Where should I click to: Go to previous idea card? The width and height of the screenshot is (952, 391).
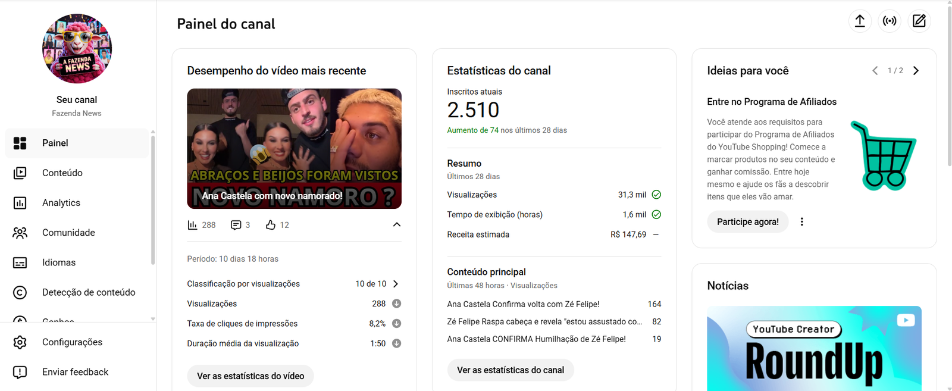875,70
